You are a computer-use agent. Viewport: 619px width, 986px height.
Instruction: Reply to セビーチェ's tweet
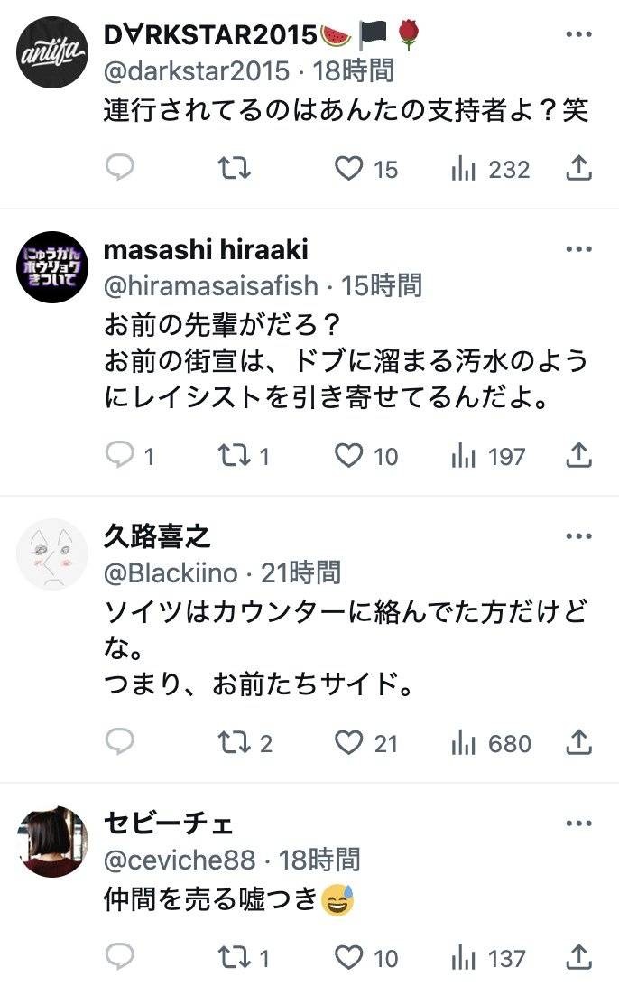coord(120,957)
